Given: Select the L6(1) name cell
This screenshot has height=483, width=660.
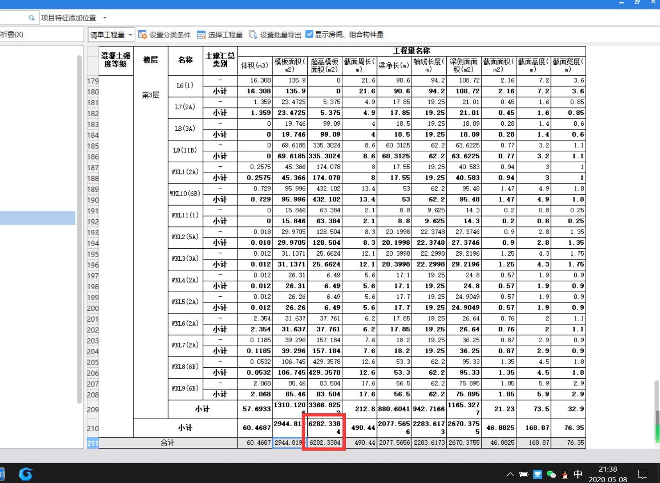Looking at the screenshot, I should point(185,86).
